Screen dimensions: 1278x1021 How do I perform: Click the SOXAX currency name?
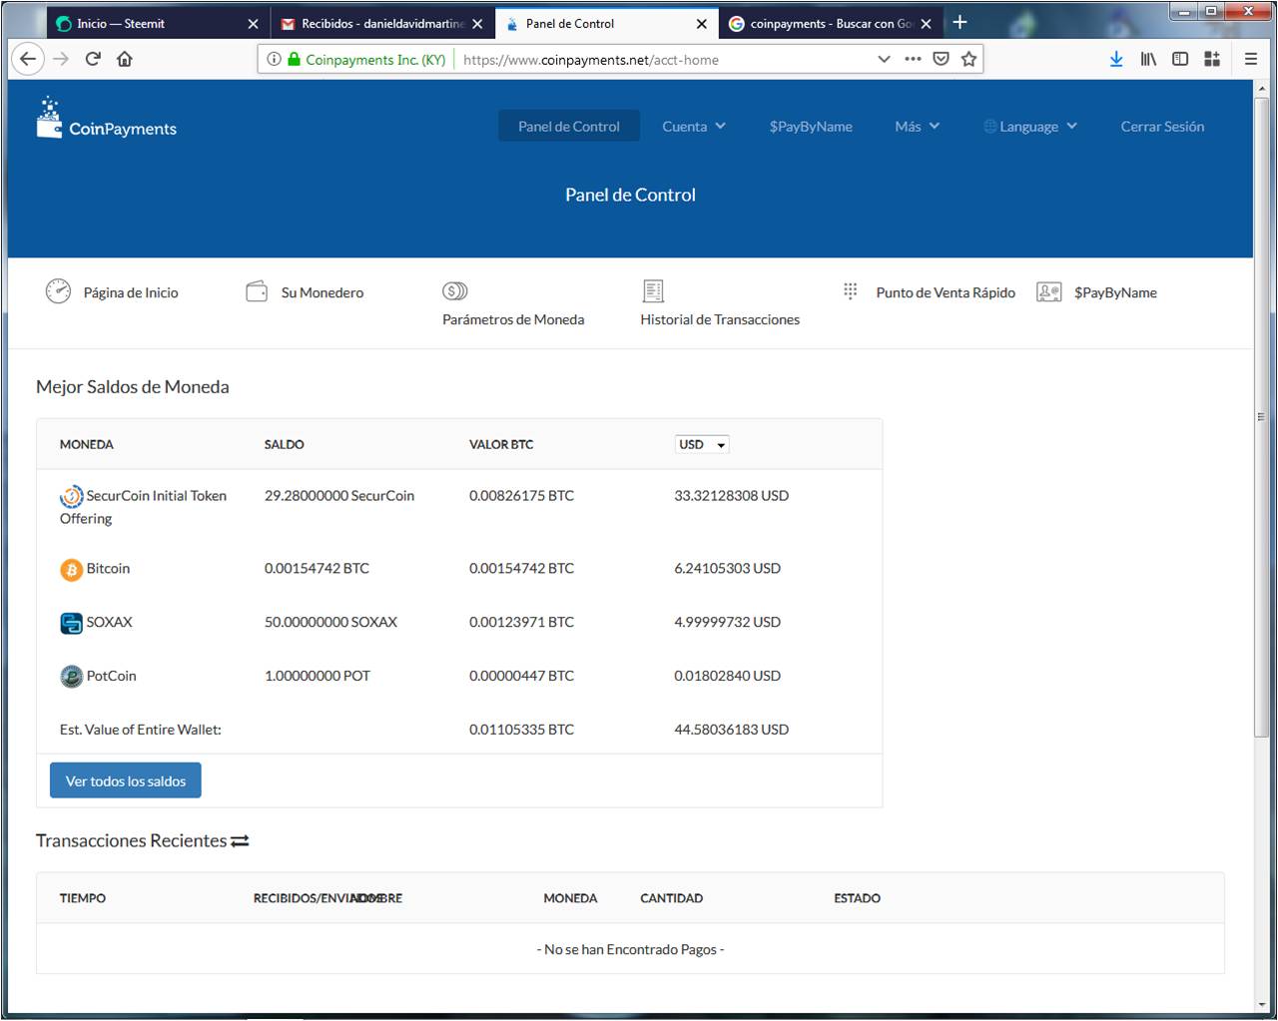[x=109, y=622]
